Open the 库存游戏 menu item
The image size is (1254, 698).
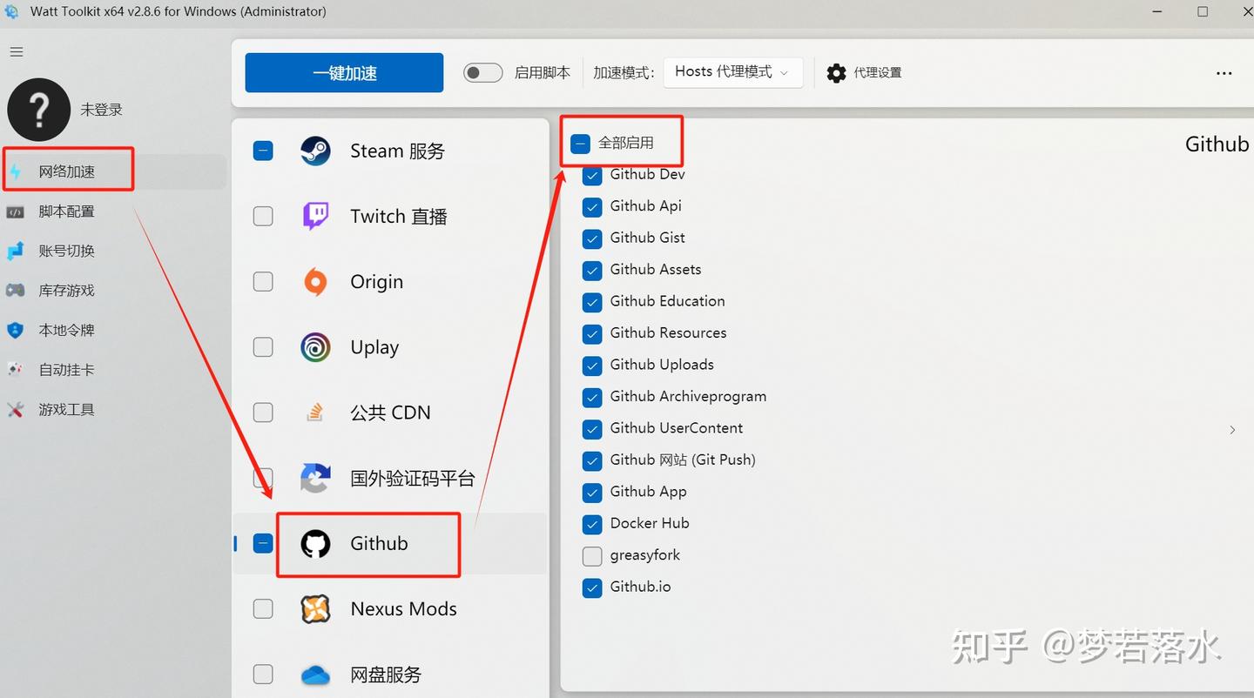tap(114, 291)
